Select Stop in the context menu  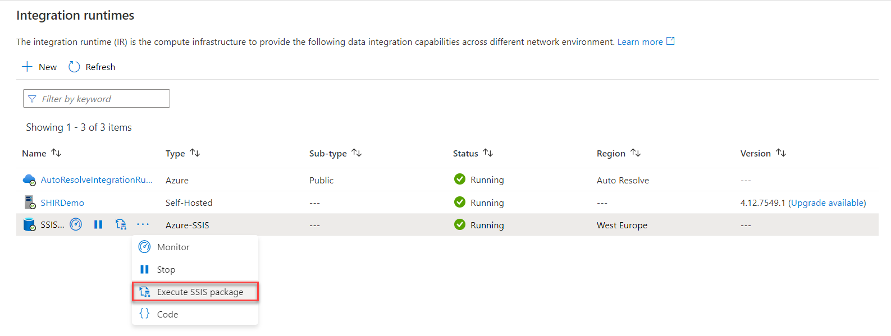(166, 269)
